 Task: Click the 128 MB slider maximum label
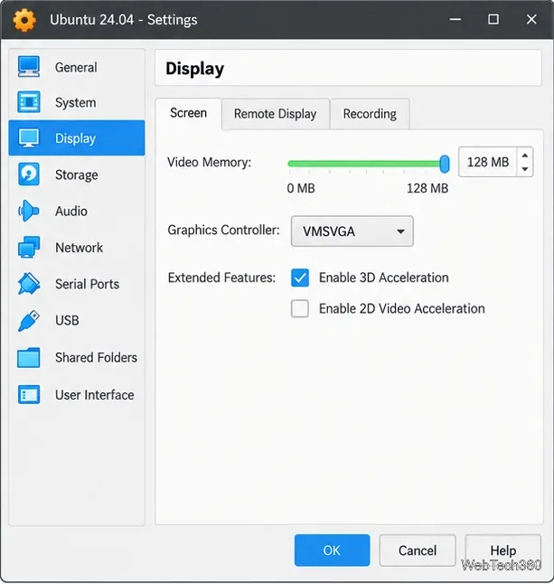tap(427, 188)
